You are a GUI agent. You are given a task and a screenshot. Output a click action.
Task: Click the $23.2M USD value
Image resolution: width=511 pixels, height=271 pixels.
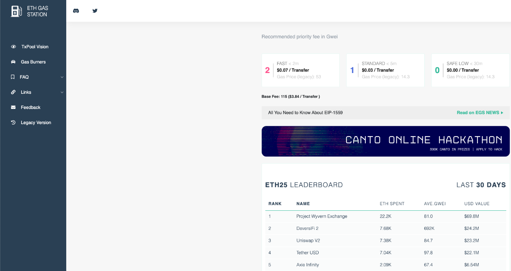click(x=471, y=241)
